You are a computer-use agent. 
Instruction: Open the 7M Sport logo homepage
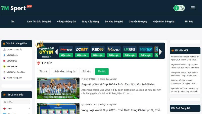pos(16,8)
